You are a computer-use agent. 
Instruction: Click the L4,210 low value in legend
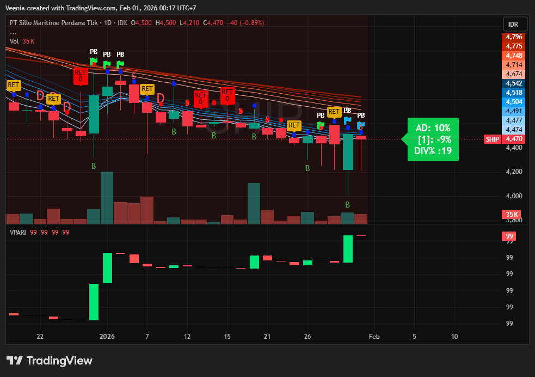189,23
